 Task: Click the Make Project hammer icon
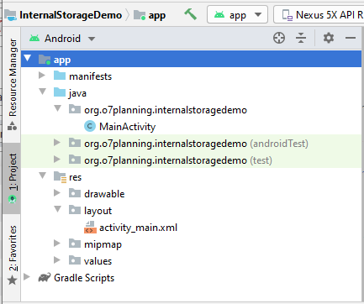[190, 14]
